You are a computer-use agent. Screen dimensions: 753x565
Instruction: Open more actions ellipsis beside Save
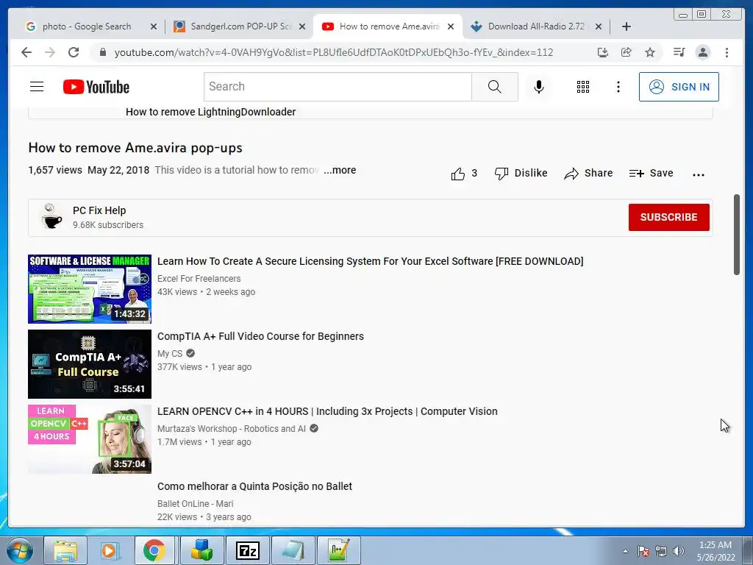tap(699, 175)
